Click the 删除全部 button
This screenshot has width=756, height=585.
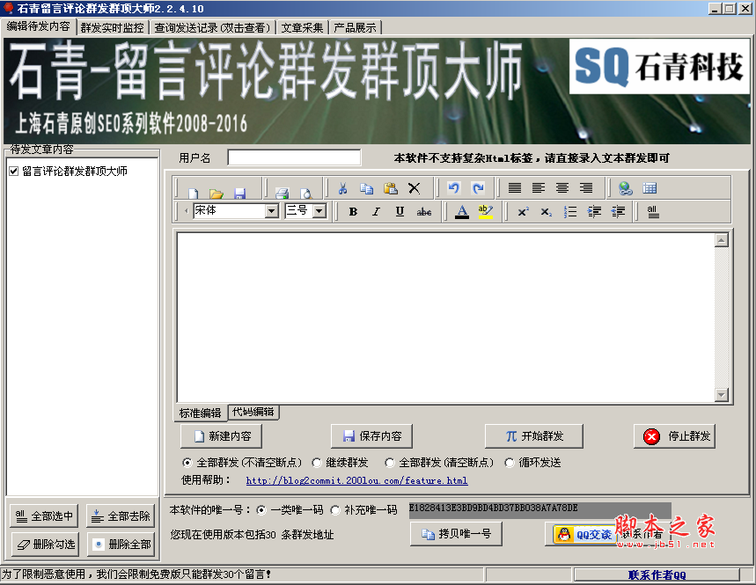click(x=121, y=545)
